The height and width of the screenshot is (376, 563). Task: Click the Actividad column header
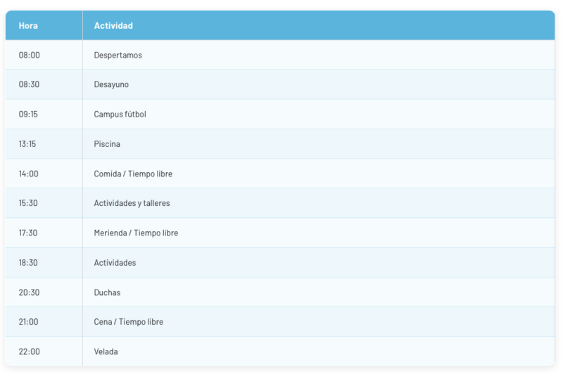[x=113, y=26]
